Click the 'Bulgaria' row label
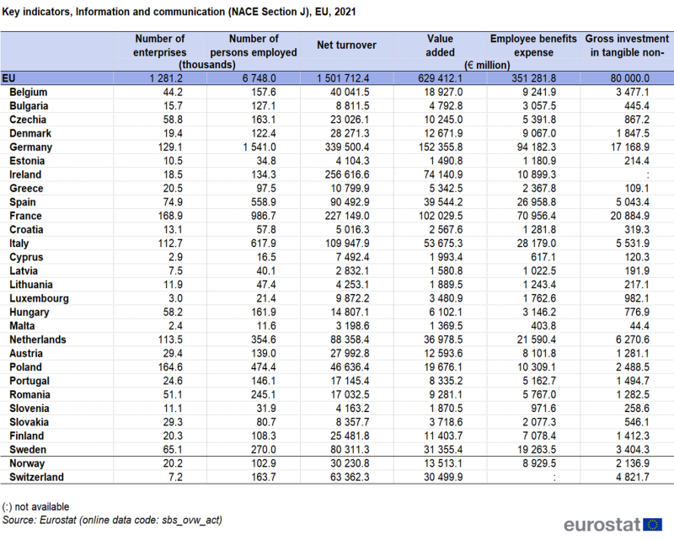Viewport: 674px width, 540px height. click(29, 106)
